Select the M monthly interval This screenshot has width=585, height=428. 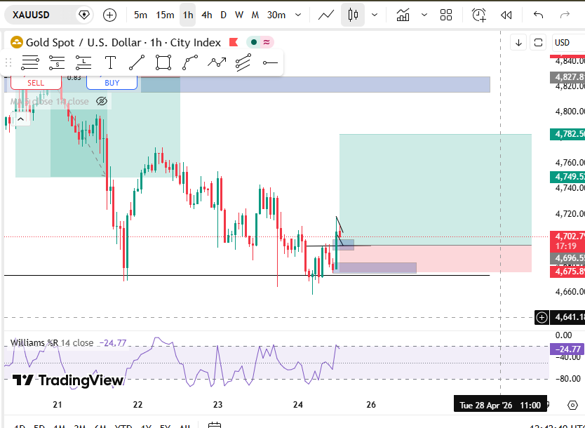(255, 15)
